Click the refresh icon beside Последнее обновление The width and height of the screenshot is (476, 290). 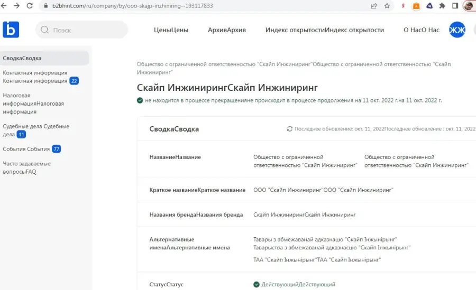tap(290, 129)
